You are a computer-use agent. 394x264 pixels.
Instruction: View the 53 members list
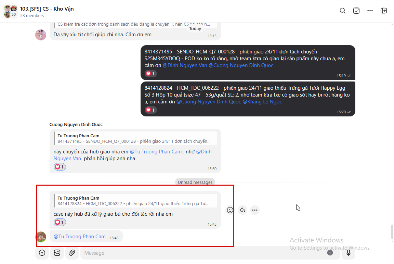tap(32, 16)
